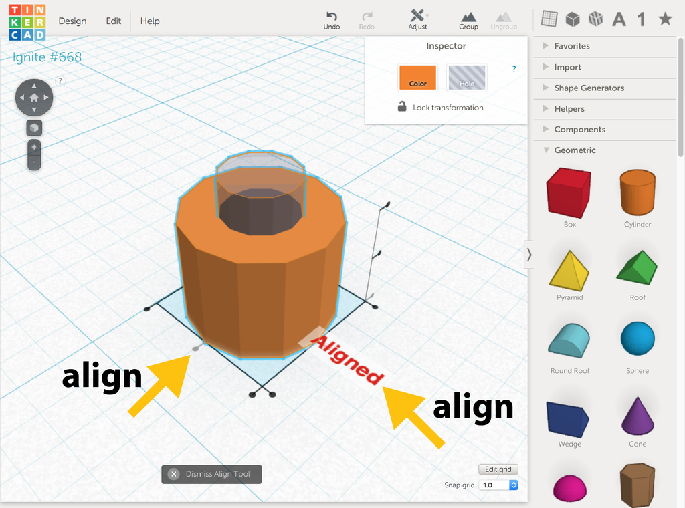
Task: Click left-side light gray align handle
Action: point(195,348)
